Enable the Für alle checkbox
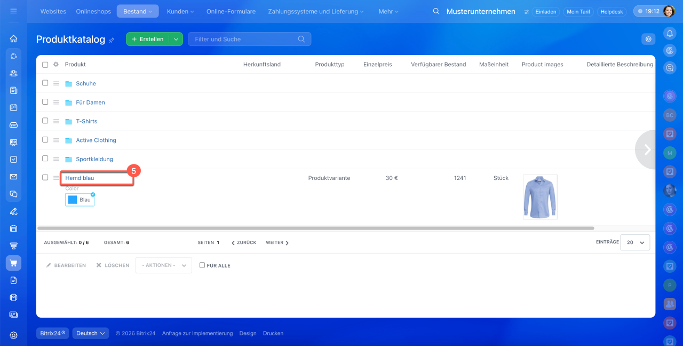Viewport: 683px width, 346px height. (x=202, y=265)
